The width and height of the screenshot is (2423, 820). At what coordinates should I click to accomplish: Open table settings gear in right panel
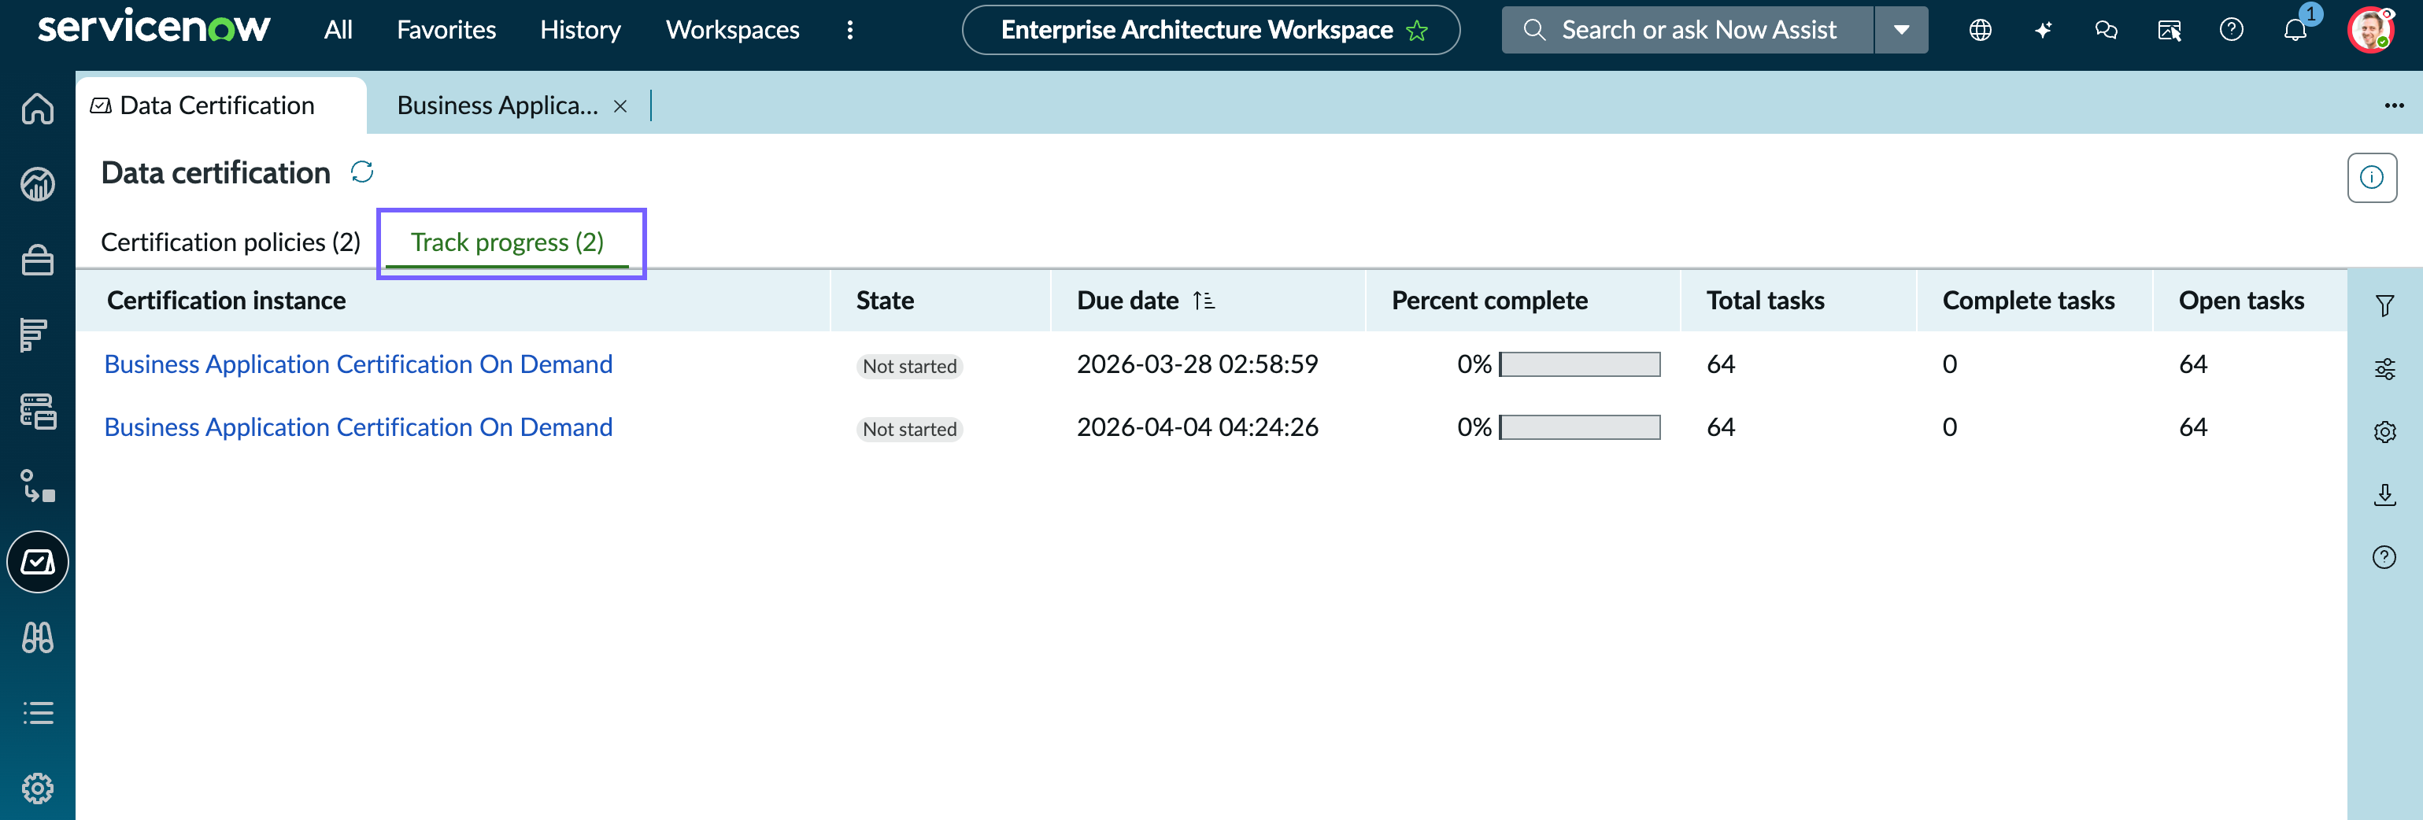pos(2384,431)
